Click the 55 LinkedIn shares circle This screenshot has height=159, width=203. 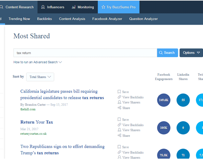point(183,100)
